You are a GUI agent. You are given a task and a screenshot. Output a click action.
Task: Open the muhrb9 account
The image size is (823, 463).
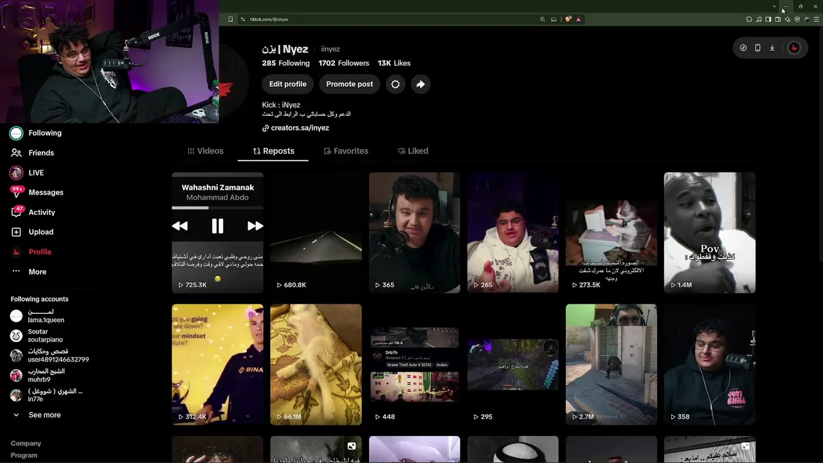[37, 376]
